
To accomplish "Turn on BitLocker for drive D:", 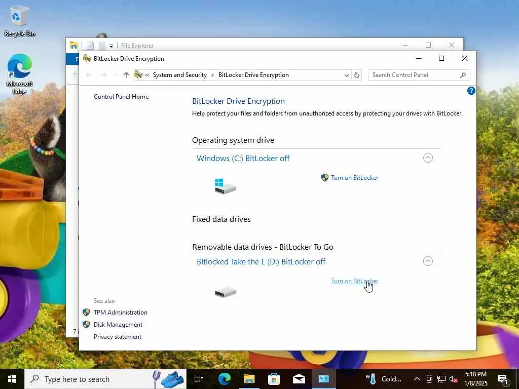I will click(x=354, y=281).
